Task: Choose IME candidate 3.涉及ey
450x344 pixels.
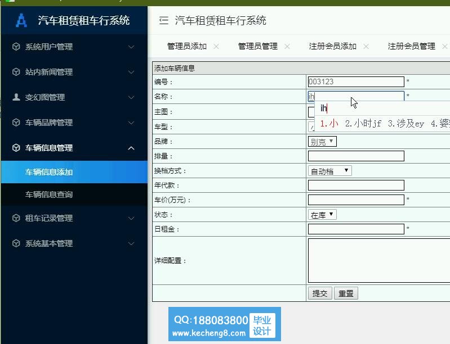Action: 406,124
